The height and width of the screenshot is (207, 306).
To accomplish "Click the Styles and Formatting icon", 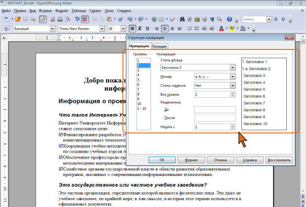I will (7, 29).
